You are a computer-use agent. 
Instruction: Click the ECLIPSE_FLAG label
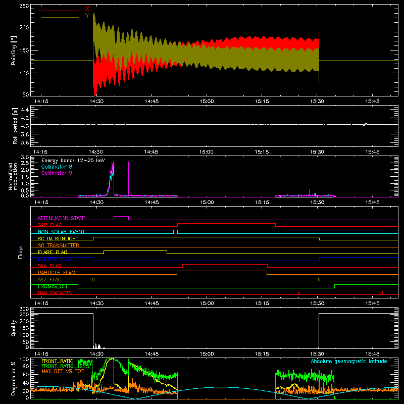click(x=55, y=259)
